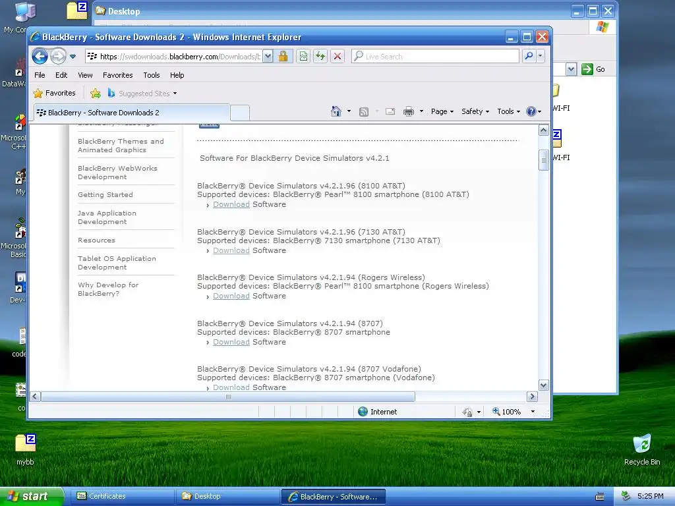Click the horizontal scrollbar left arrow

[x=36, y=396]
